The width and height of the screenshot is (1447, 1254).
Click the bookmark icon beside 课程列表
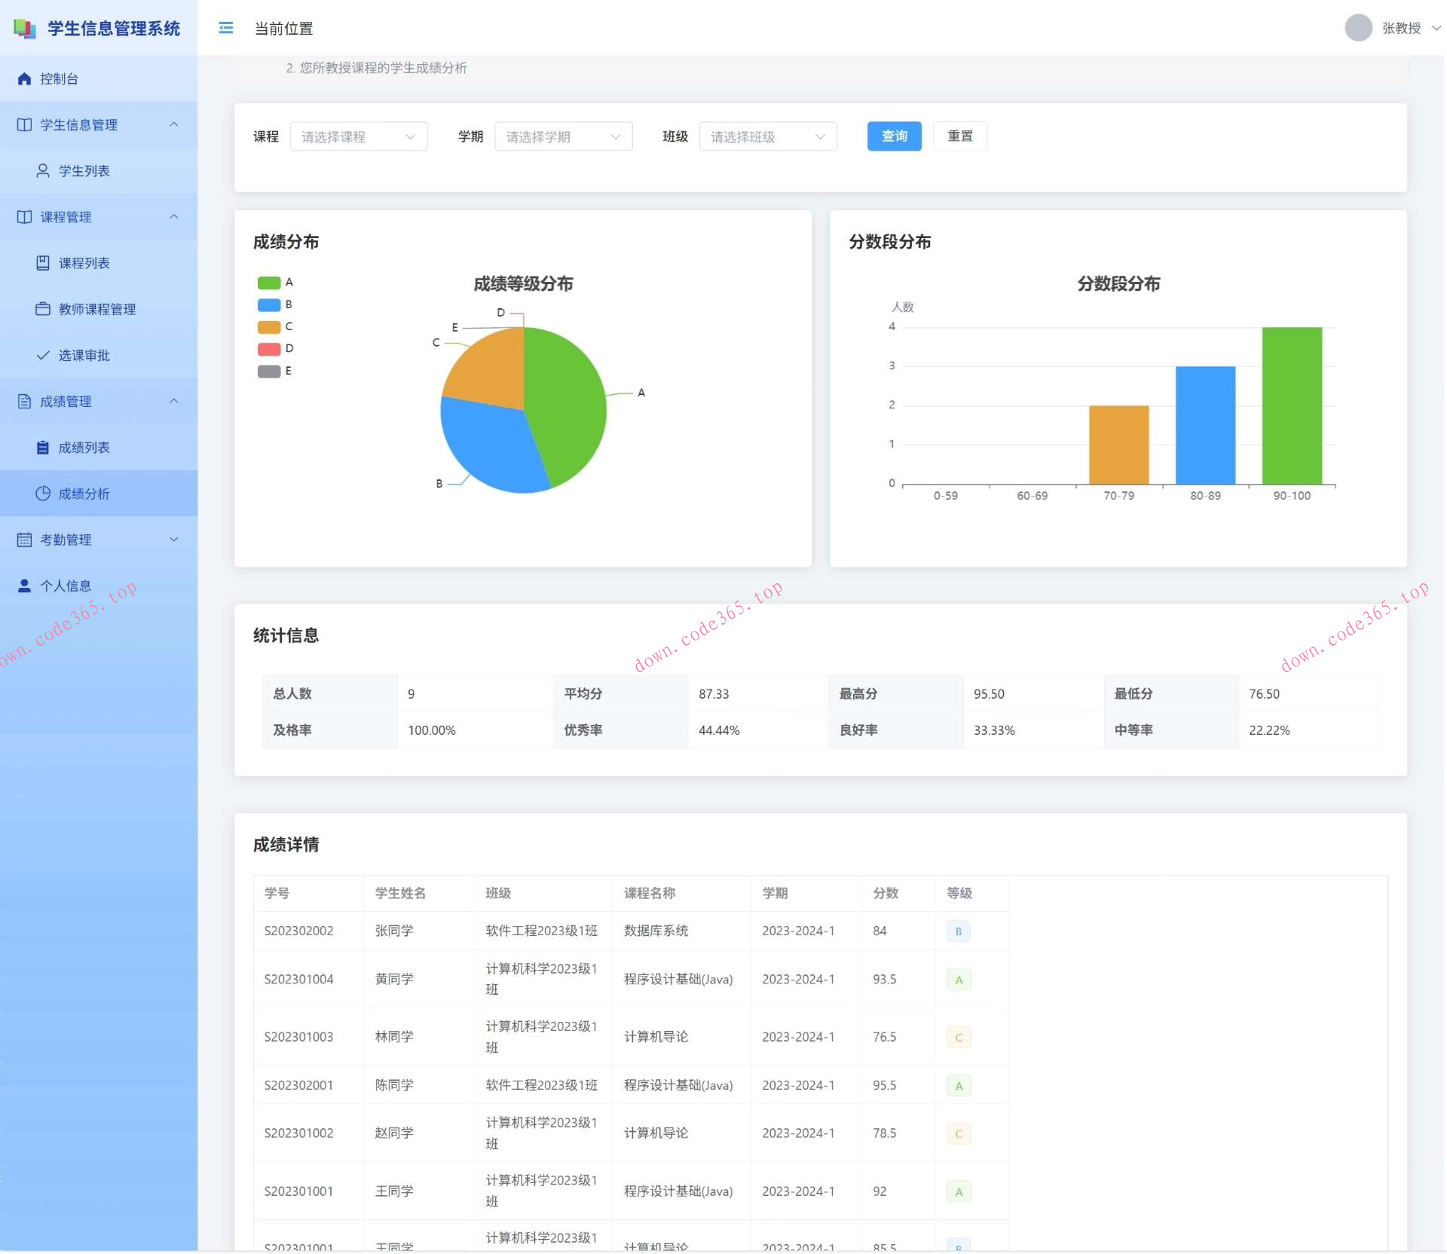coord(43,263)
